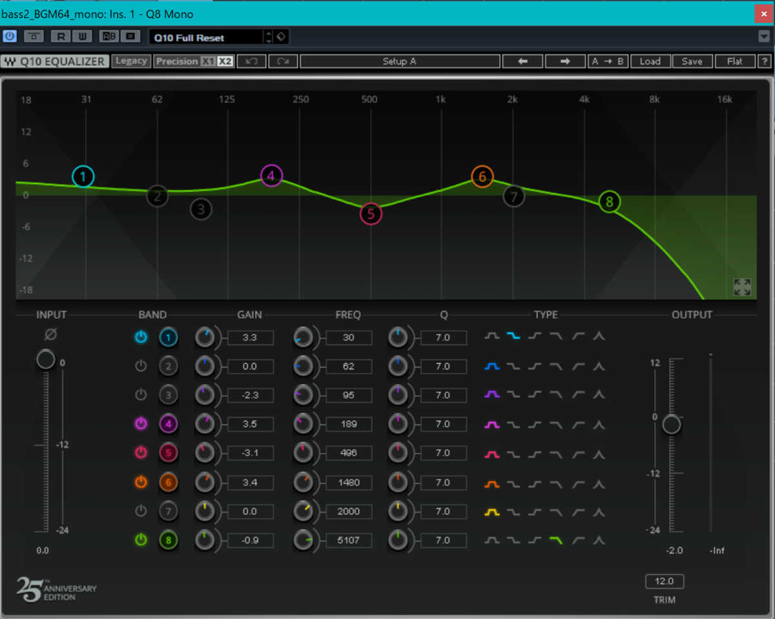The height and width of the screenshot is (619, 775).
Task: Expand the plugin window options arrow
Action: point(763,36)
